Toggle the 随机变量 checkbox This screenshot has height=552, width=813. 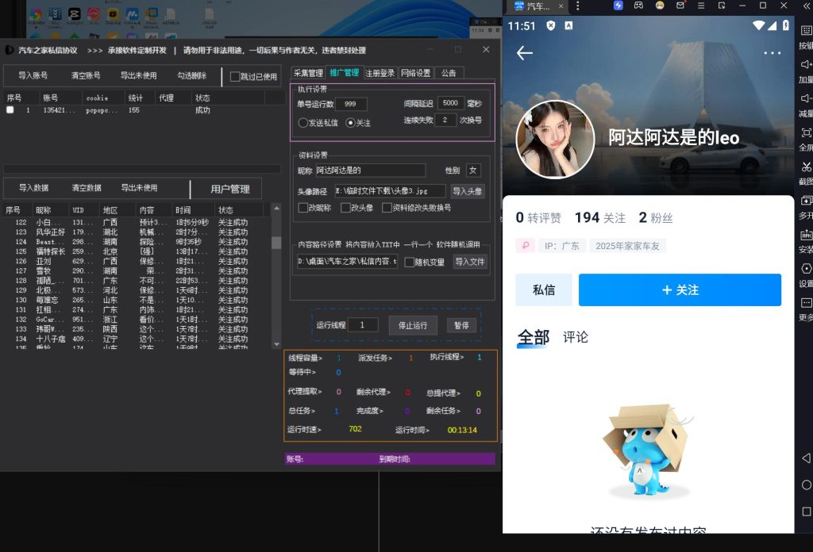409,262
